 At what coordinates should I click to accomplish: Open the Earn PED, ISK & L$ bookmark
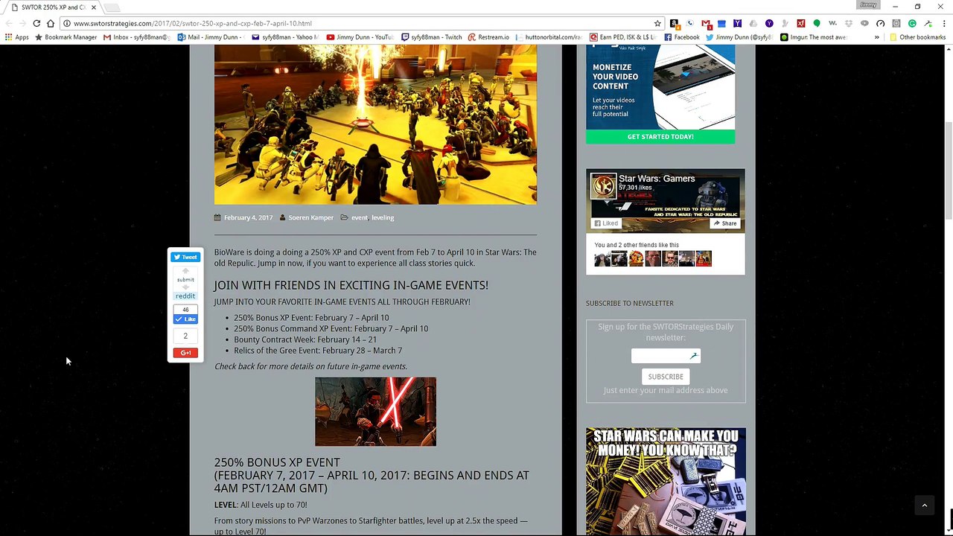coord(622,37)
